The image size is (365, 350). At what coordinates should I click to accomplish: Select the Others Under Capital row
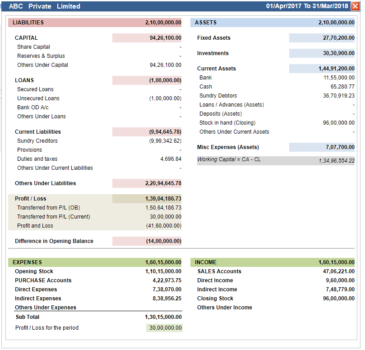pos(95,65)
